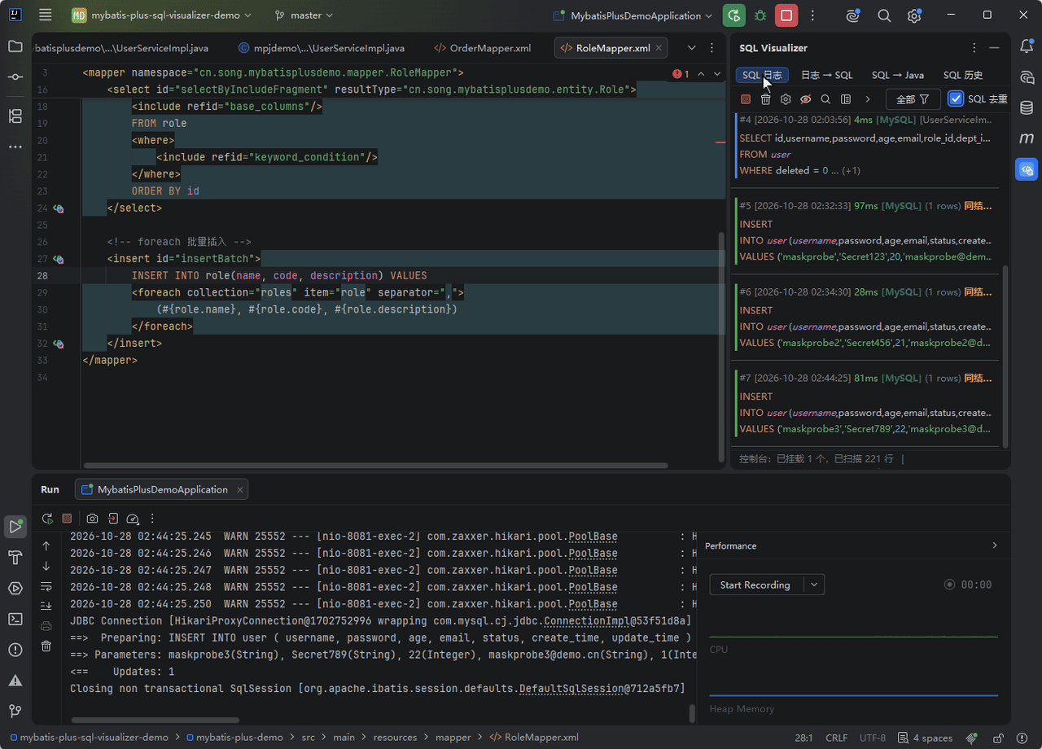
Task: Open the MybatisPlusDemoApplication run configuration dropdown
Action: (x=633, y=15)
